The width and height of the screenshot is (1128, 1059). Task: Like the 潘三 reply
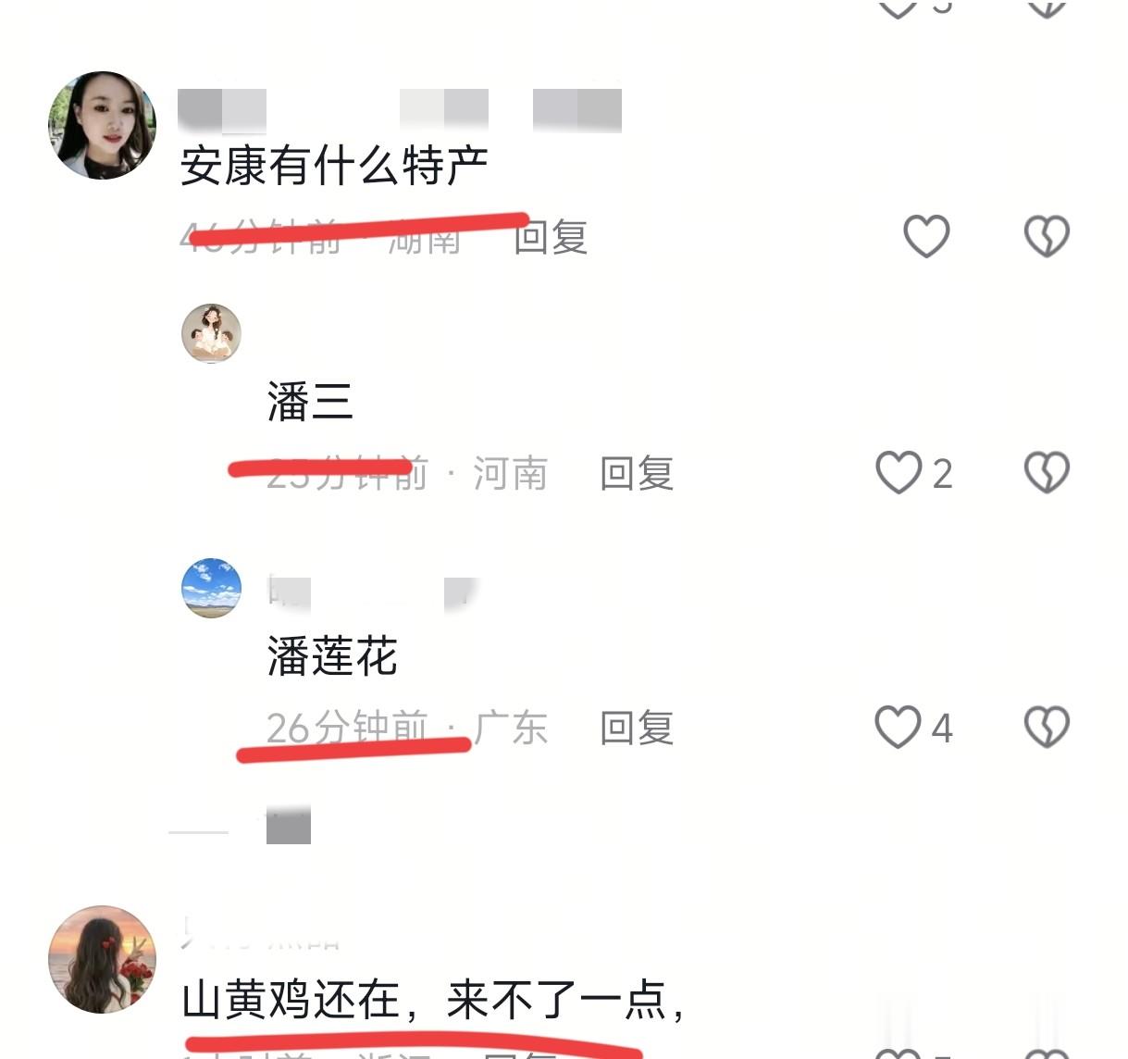pos(899,472)
